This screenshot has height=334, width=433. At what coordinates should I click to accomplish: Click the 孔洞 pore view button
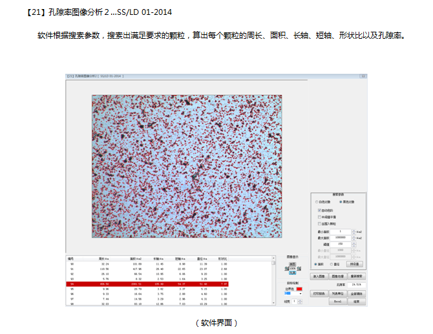point(293,273)
